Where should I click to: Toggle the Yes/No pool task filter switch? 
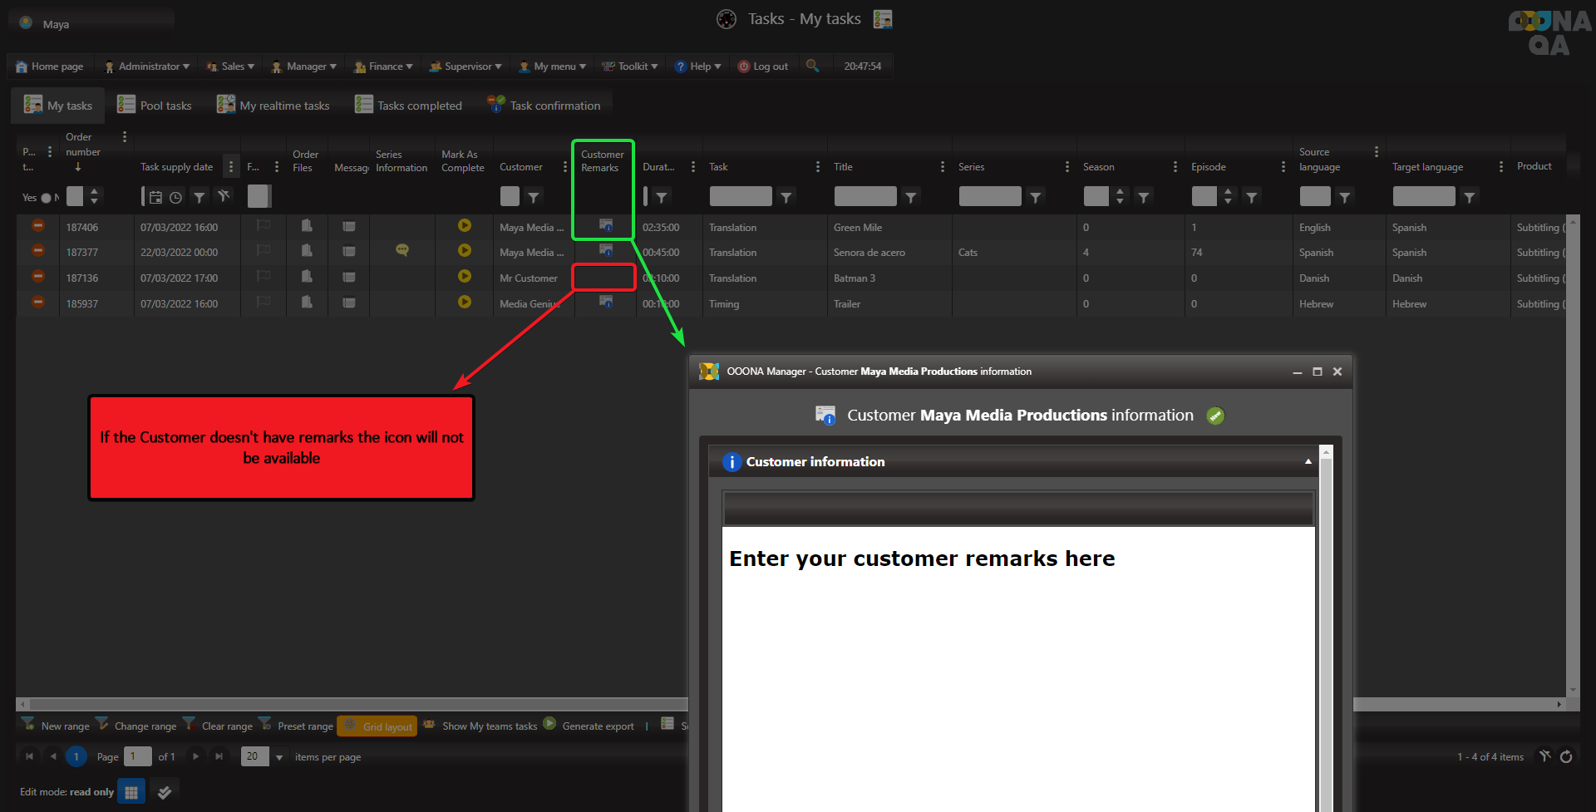click(46, 198)
